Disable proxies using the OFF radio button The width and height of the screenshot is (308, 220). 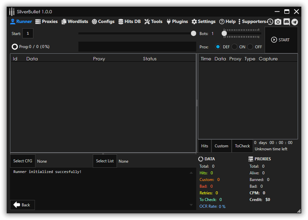(x=250, y=47)
